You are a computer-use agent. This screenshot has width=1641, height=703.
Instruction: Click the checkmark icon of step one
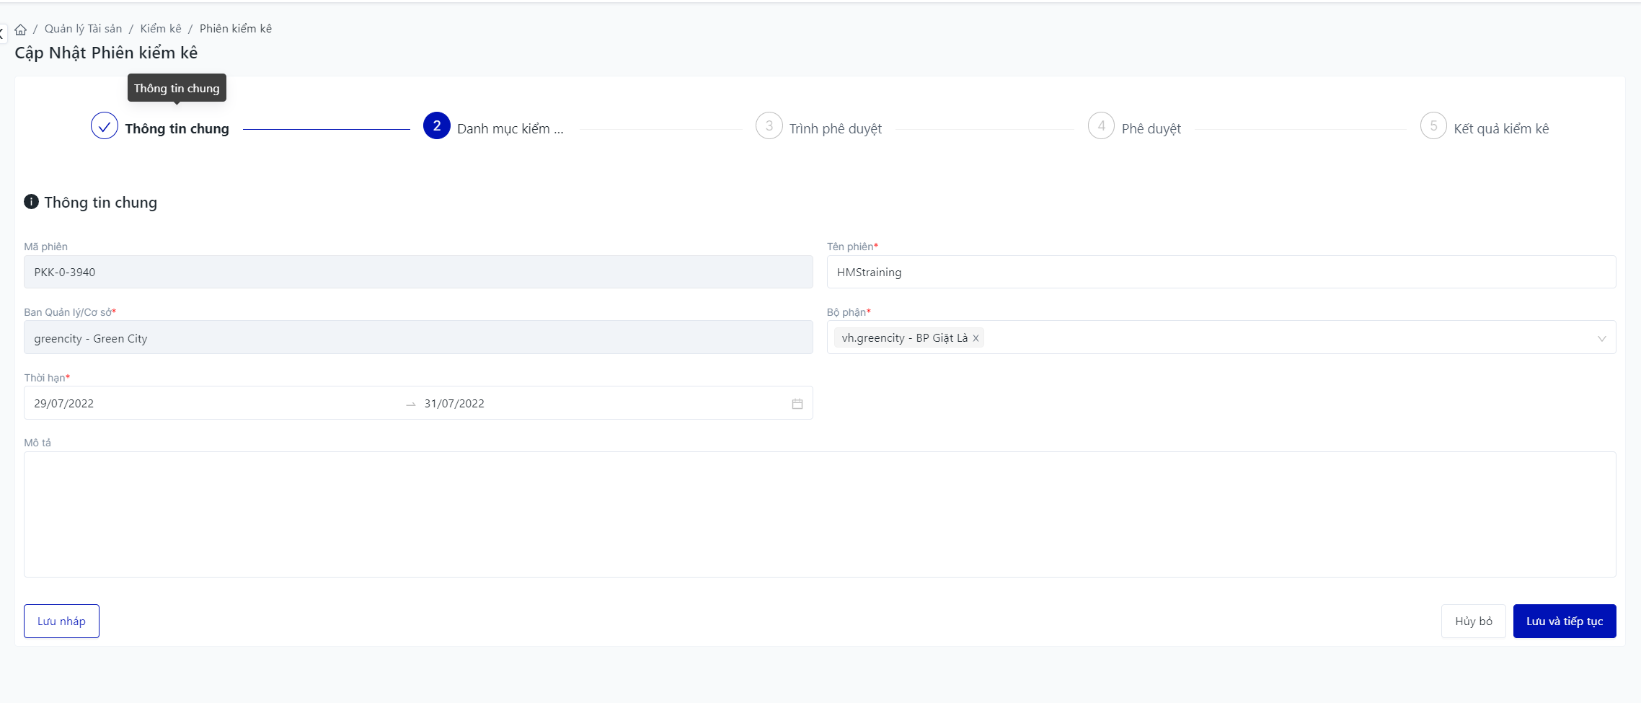(x=105, y=126)
